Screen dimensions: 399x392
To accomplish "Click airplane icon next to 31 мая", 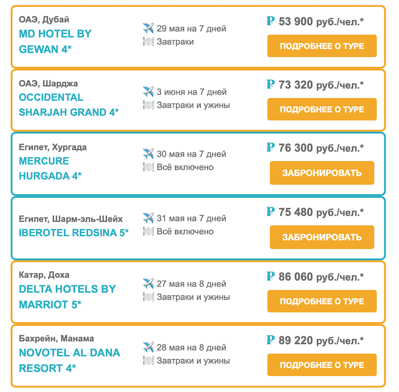I will tap(148, 218).
